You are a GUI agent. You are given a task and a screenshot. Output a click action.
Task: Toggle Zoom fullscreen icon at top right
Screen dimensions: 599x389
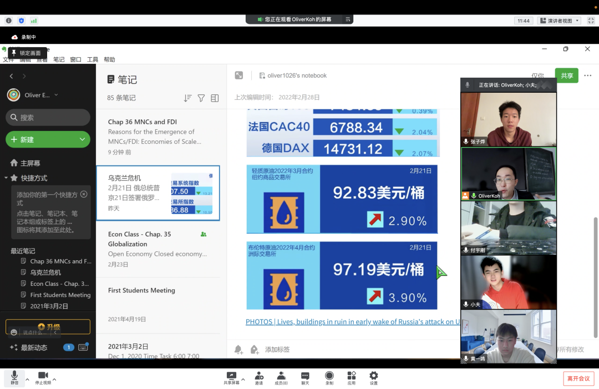[591, 21]
